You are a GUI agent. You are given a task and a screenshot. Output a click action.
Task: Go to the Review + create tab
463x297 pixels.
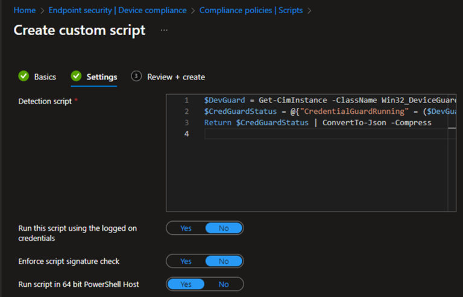176,77
